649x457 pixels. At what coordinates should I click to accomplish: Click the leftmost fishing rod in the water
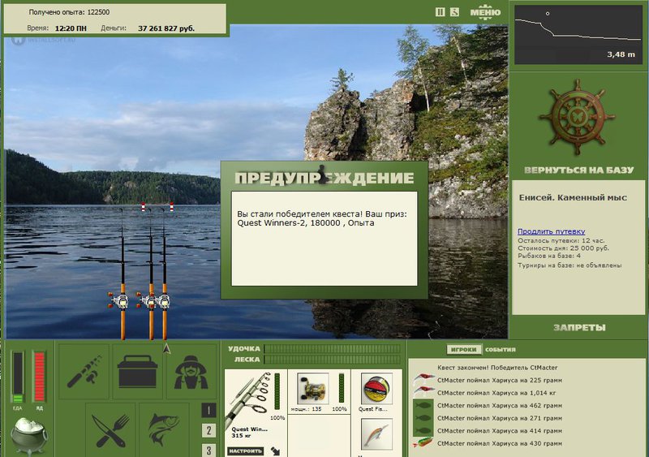[x=122, y=275]
